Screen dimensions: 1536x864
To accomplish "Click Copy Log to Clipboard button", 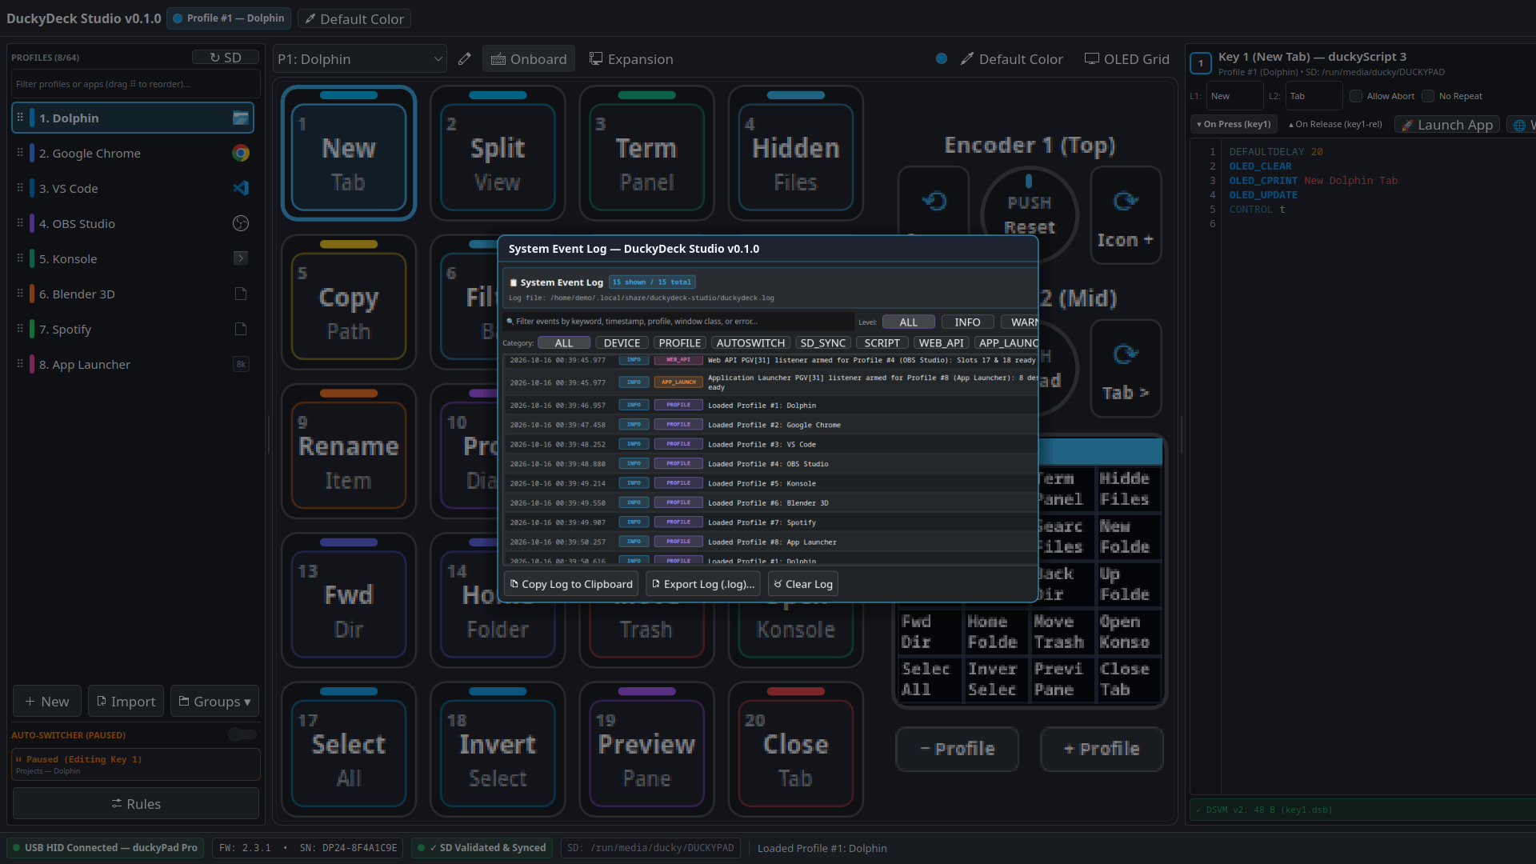I will (571, 584).
